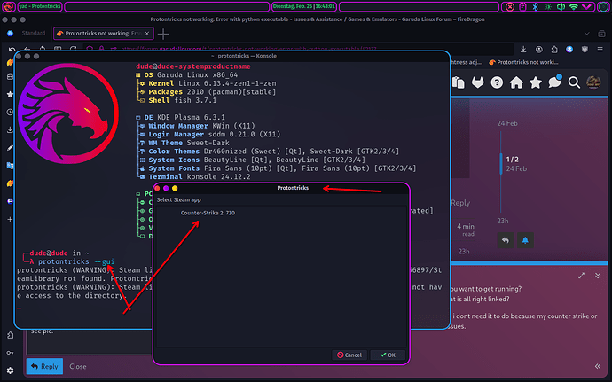Go to the forum home icon
Viewport: 612px width, 382px height.
(x=516, y=82)
